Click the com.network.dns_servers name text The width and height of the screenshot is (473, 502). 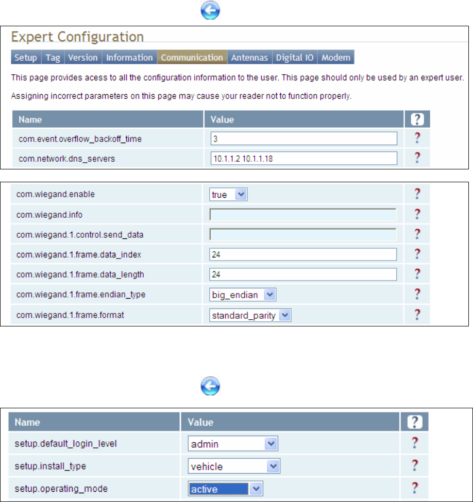[66, 159]
